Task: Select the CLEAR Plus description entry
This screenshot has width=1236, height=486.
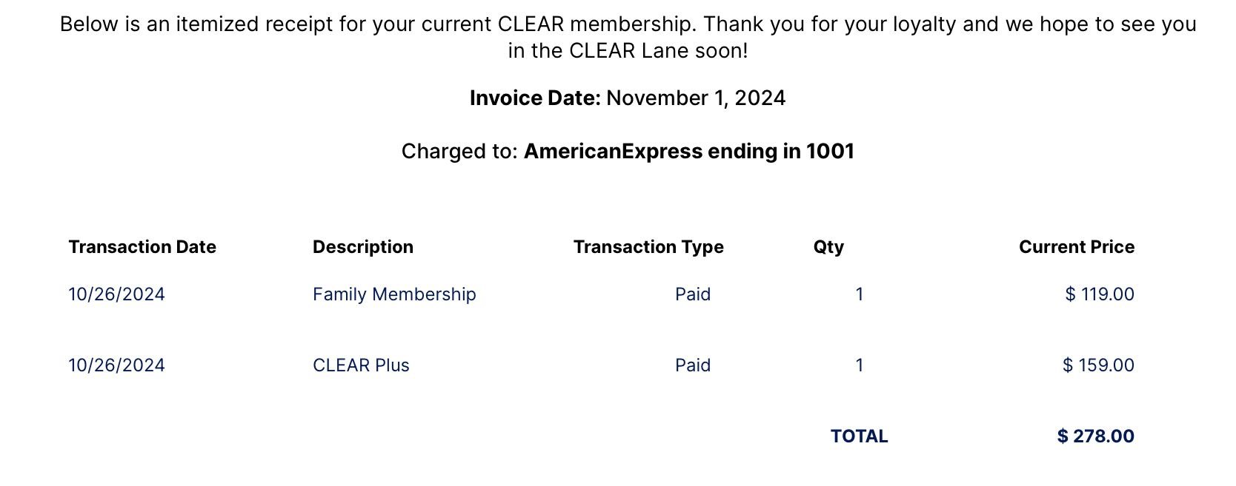Action: tap(361, 365)
